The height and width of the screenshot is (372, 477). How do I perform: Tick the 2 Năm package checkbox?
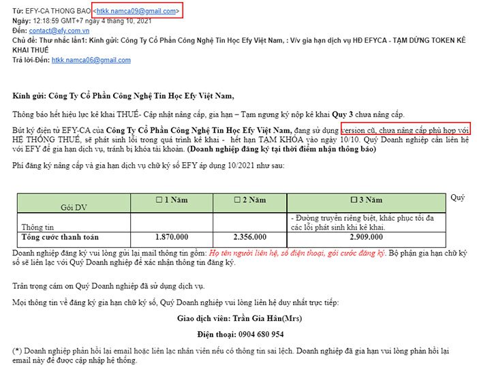(x=237, y=200)
